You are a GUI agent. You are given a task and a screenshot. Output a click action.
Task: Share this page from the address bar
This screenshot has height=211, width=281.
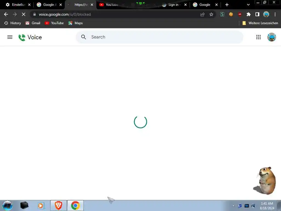coord(203,14)
